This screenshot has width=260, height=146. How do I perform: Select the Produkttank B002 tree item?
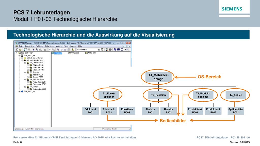pyautogui.click(x=39, y=84)
